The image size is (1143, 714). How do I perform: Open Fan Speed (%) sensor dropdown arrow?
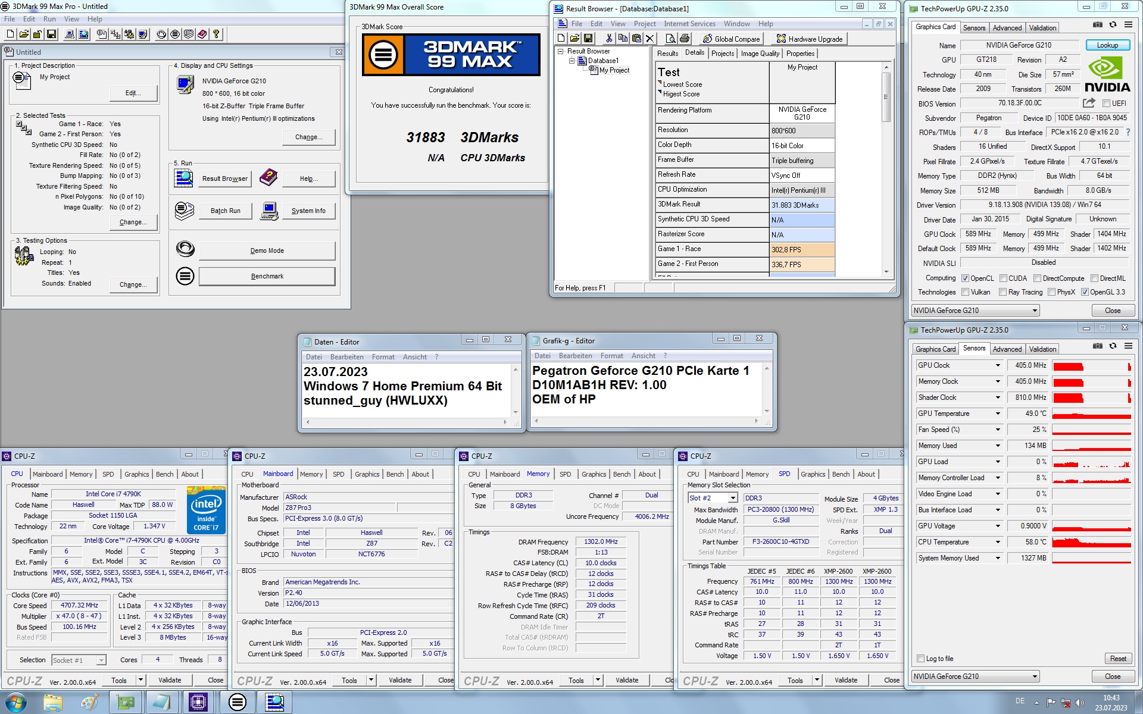998,430
